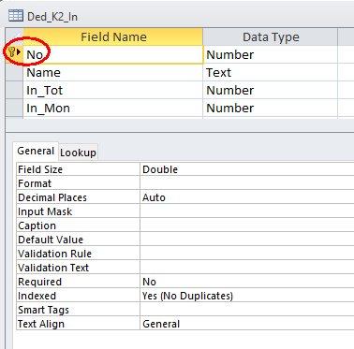354x349 pixels.
Task: Click the Text Align property label
Action: click(41, 324)
